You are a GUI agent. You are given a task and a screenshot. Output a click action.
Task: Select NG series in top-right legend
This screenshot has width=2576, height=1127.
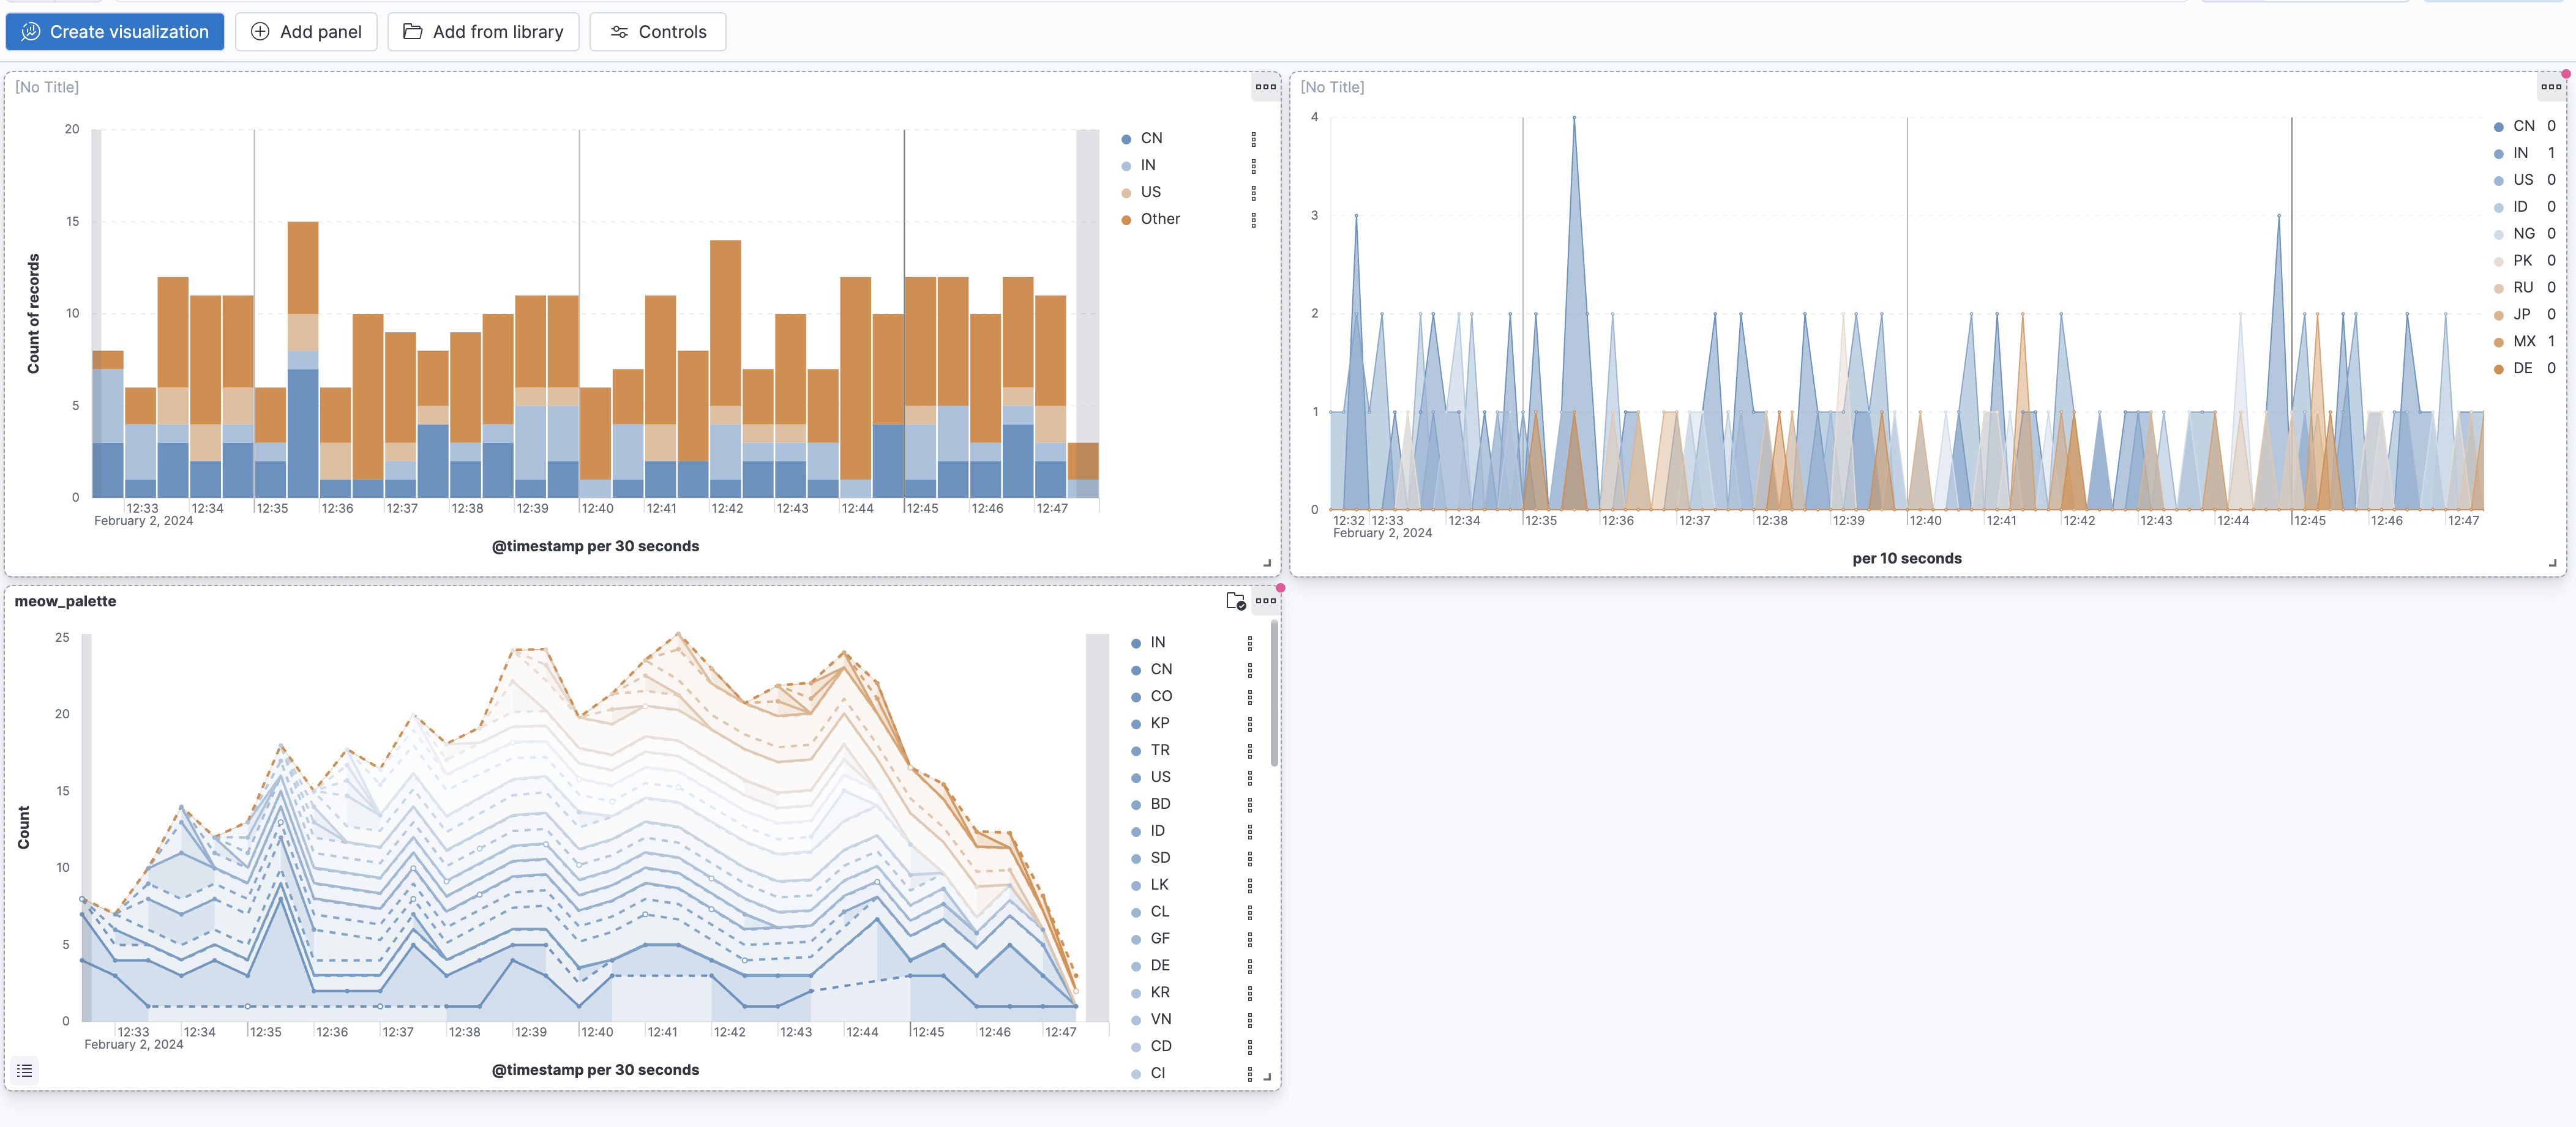tap(2523, 234)
